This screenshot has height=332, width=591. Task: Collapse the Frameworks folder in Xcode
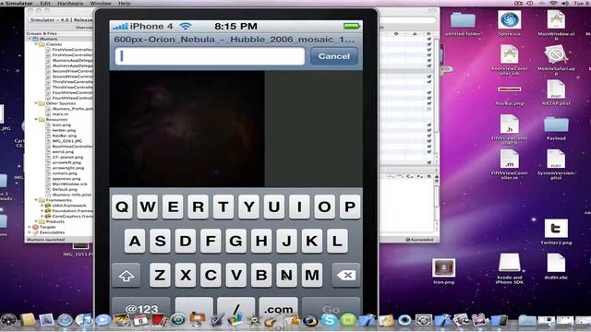pyautogui.click(x=37, y=200)
